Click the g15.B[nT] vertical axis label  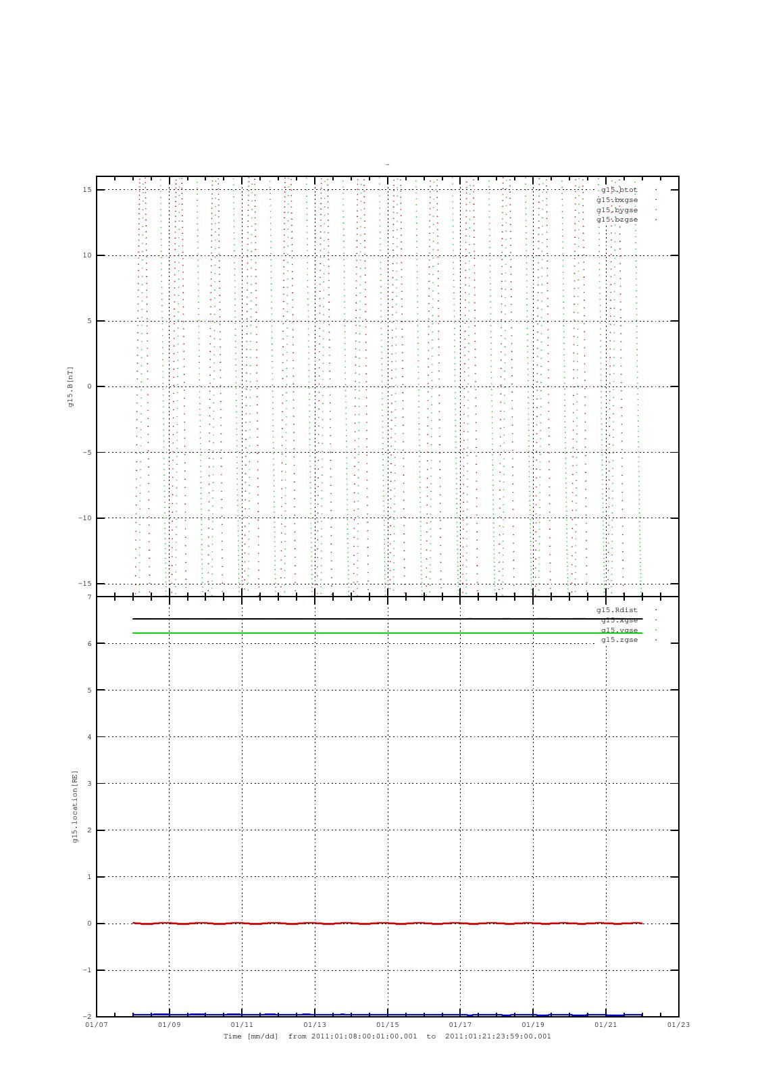(x=70, y=386)
